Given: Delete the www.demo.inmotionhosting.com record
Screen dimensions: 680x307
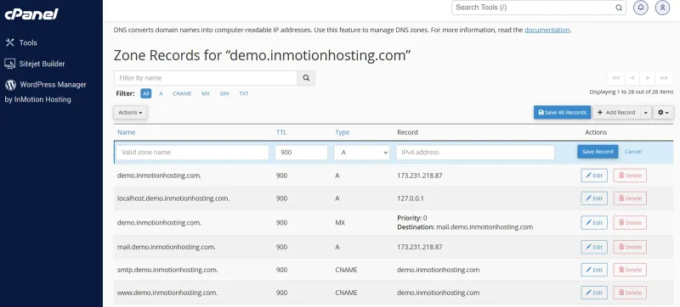Looking at the screenshot, I should click(630, 293).
